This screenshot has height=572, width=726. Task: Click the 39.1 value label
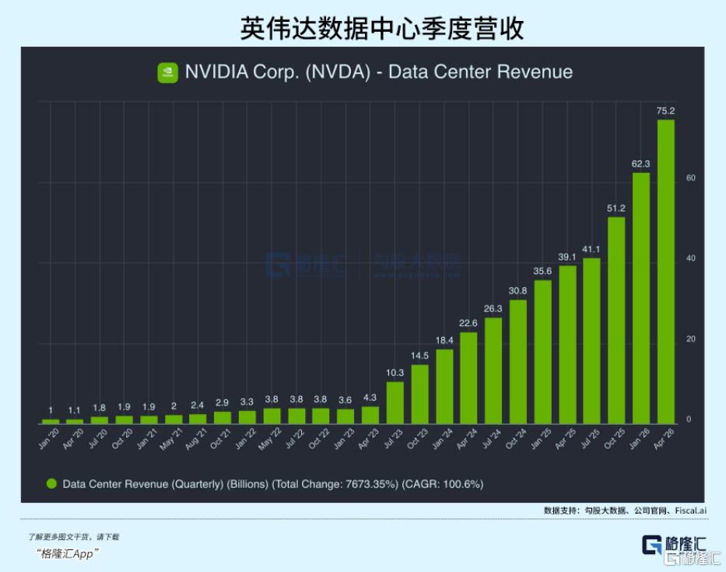point(566,257)
